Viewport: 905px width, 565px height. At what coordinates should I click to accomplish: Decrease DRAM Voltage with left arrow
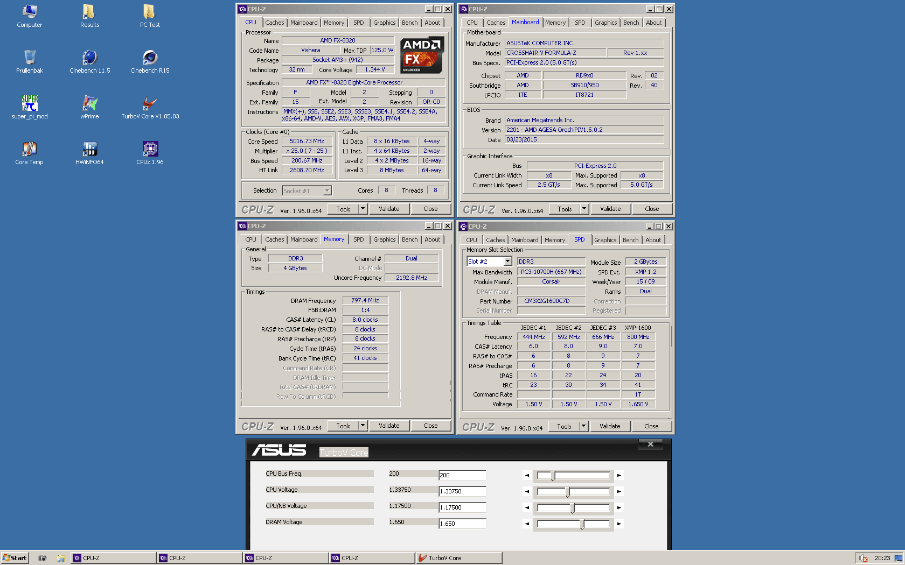click(x=527, y=524)
